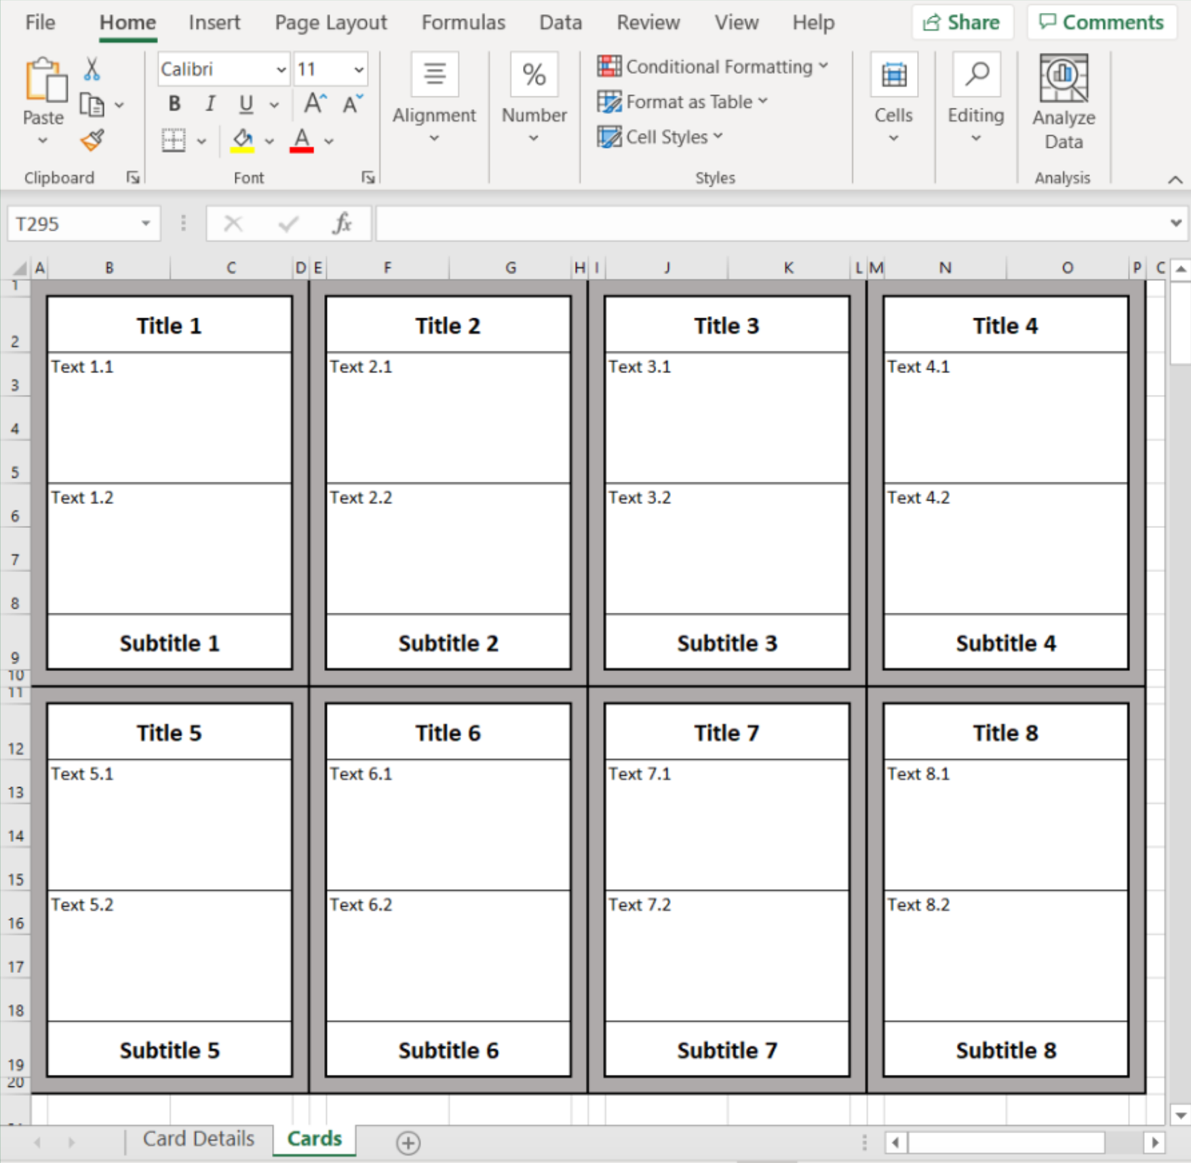The image size is (1191, 1163).
Task: Open the Number format percent icon
Action: 534,73
